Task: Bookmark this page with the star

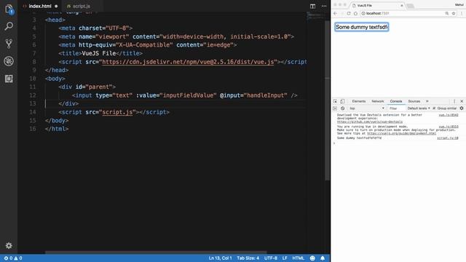Action: 454,13
